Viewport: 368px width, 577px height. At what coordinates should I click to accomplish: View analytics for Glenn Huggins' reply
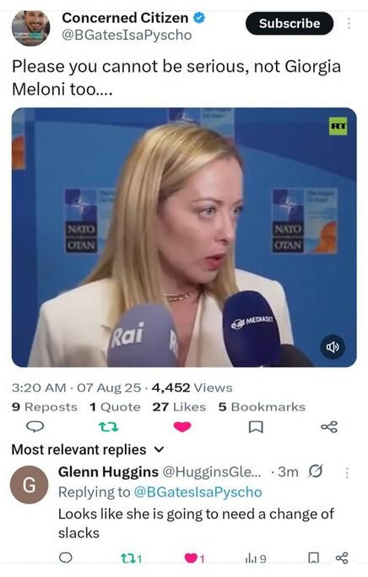(x=255, y=558)
